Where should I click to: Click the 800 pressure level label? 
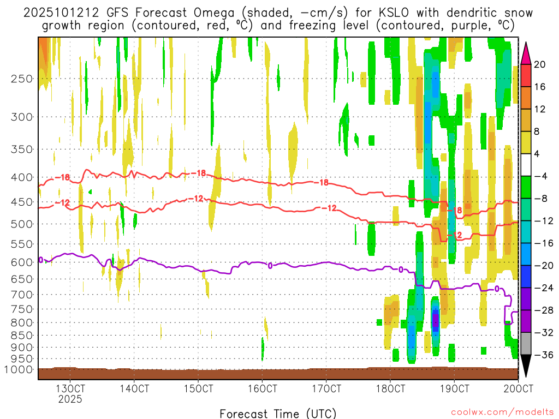(22, 323)
